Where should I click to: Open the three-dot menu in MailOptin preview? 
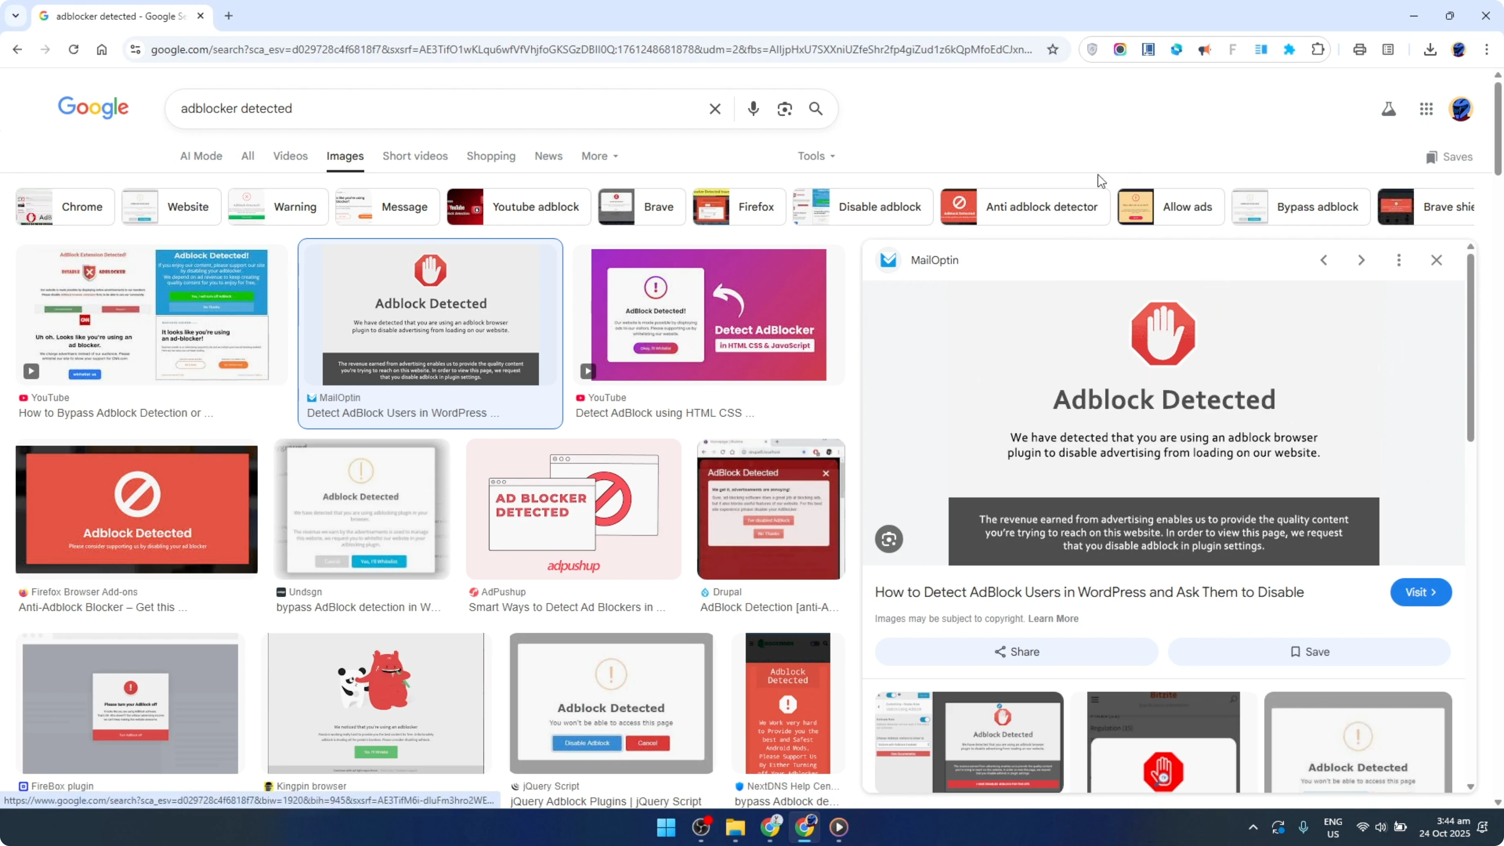1399,260
